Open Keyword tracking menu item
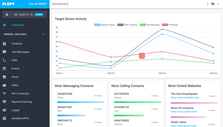The height and width of the screenshot is (127, 223). (x=21, y=102)
